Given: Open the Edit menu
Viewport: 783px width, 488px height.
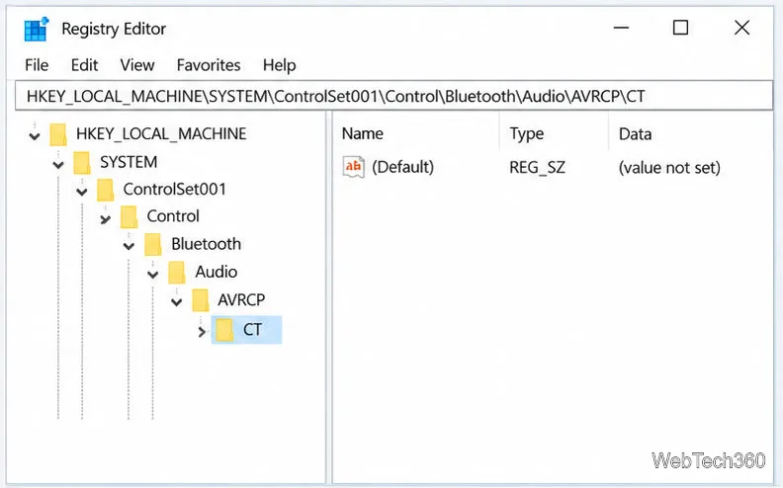Looking at the screenshot, I should pos(84,65).
